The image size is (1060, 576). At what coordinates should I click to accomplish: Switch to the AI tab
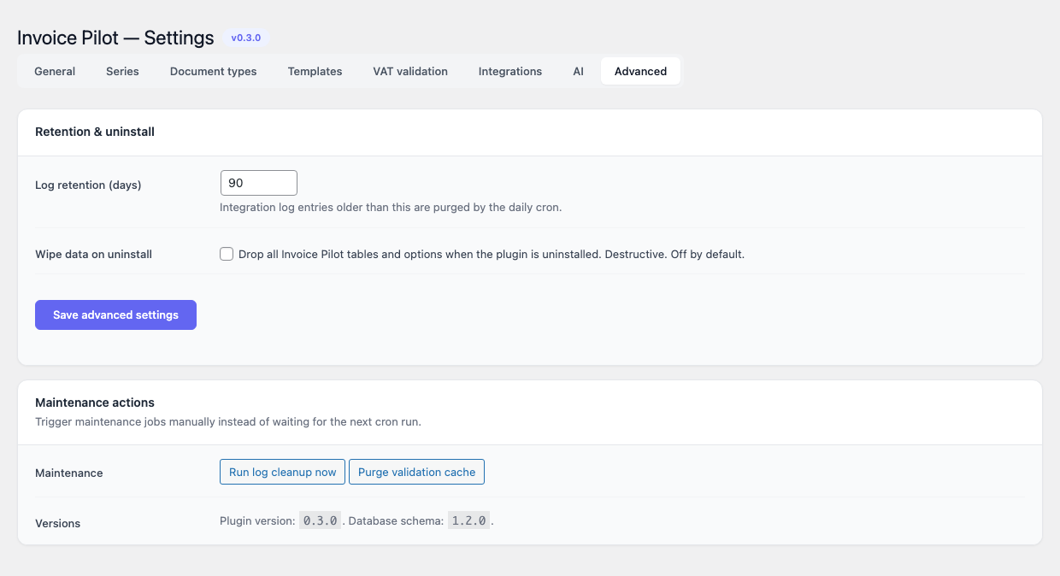[579, 72]
